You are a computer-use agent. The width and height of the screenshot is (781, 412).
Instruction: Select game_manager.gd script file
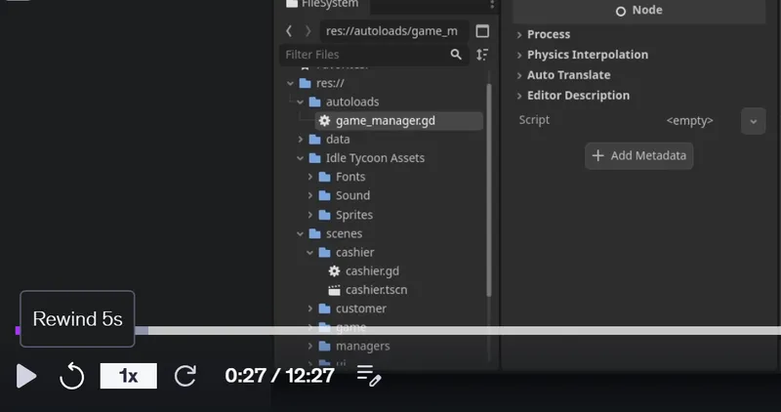(399, 120)
